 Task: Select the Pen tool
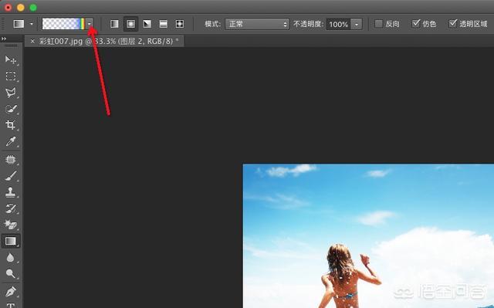[11, 290]
